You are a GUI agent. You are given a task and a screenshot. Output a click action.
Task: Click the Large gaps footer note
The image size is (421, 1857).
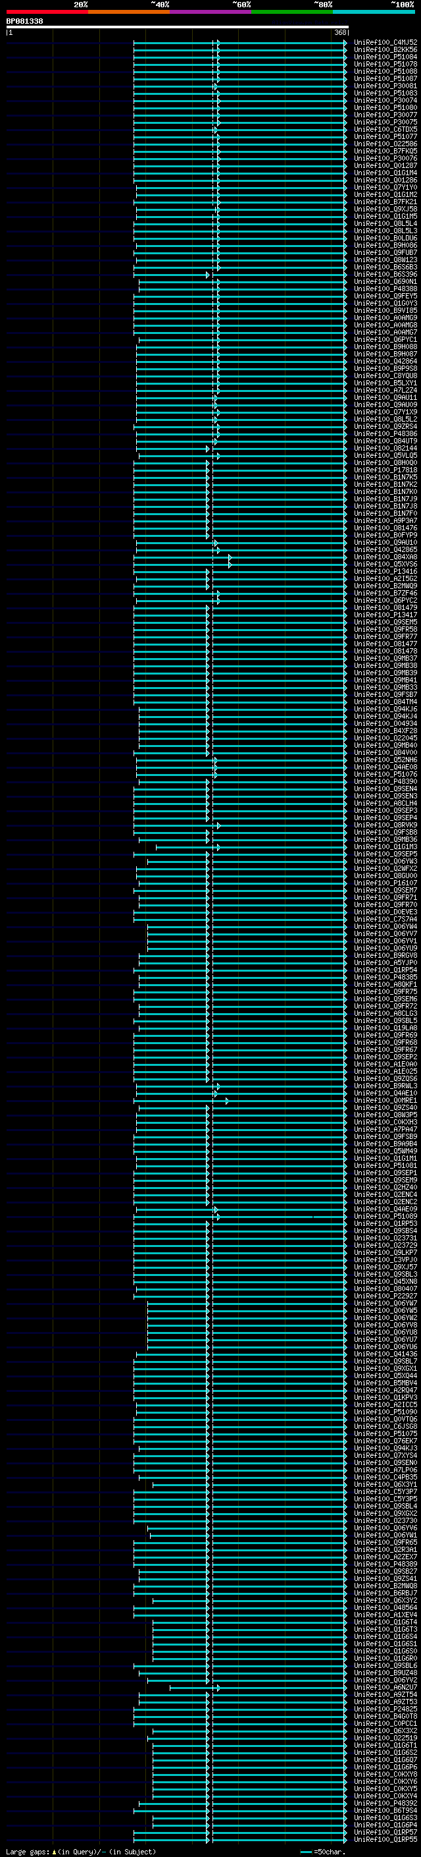pos(81,1852)
